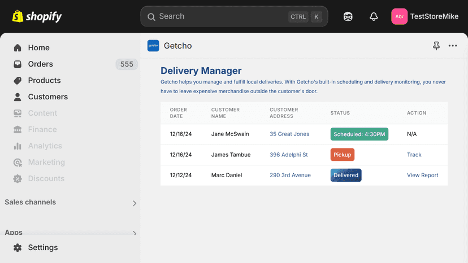Open the sidekick assistant face icon
The height and width of the screenshot is (263, 468).
coord(348,16)
